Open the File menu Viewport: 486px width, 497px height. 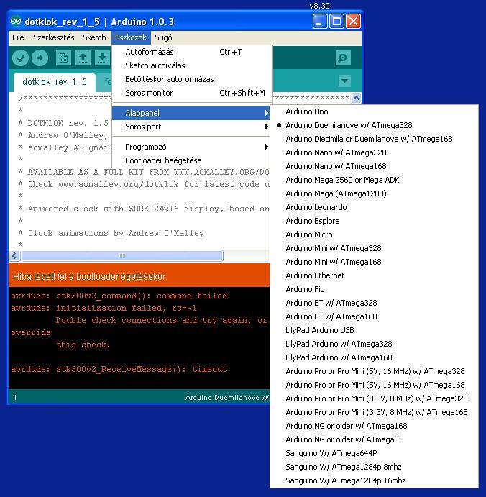pyautogui.click(x=18, y=37)
